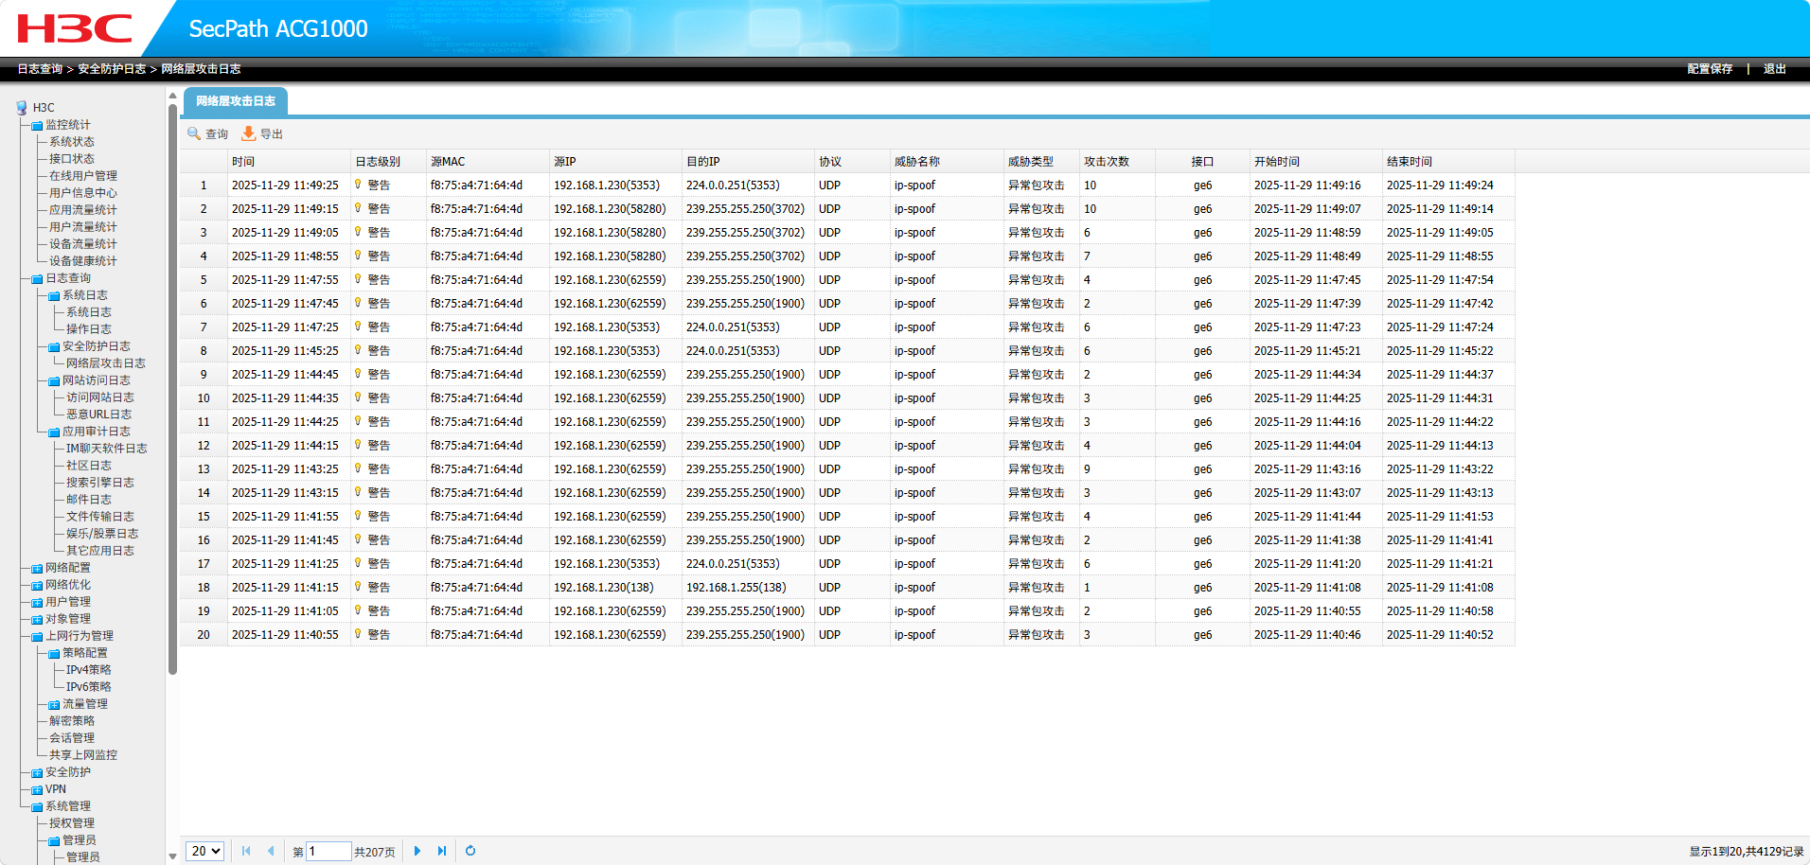Click the folder icon beside VPN
This screenshot has width=1810, height=865.
(37, 790)
